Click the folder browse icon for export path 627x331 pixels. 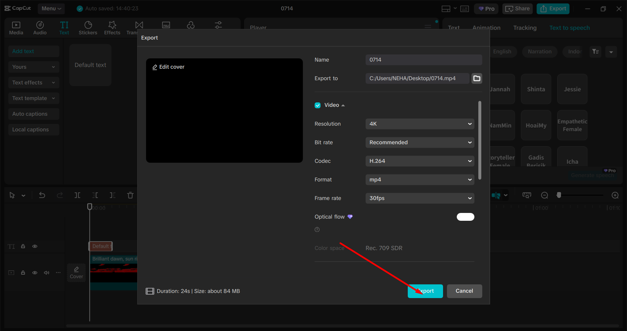pos(477,78)
